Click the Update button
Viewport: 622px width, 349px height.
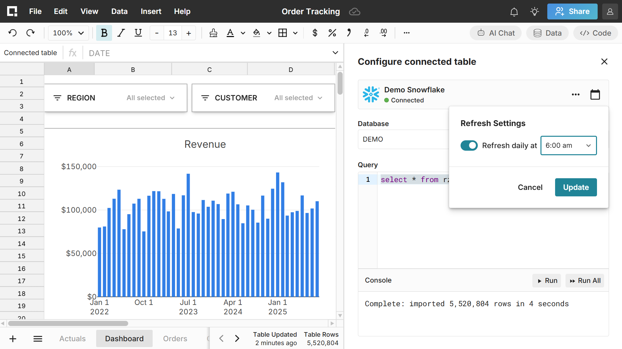pyautogui.click(x=576, y=187)
